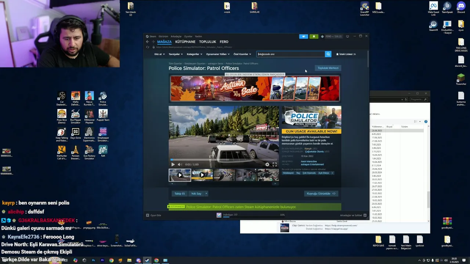Open Premiere Pro from the taskbar

pos(102,260)
